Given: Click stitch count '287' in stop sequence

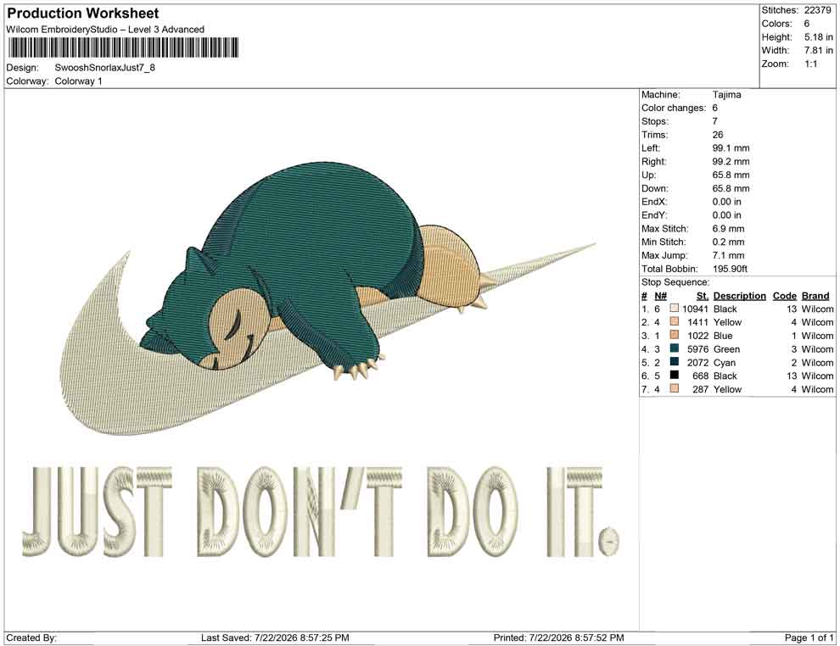Looking at the screenshot, I should (701, 389).
